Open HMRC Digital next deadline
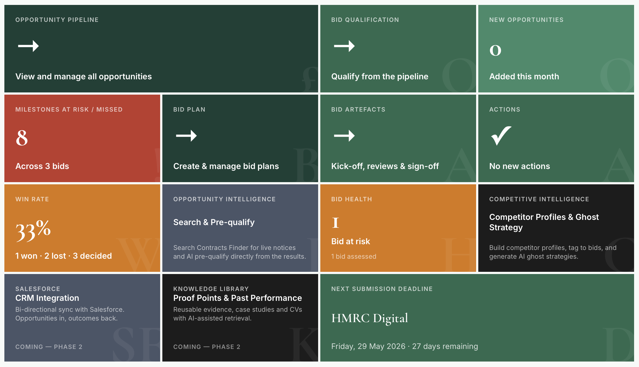 tap(370, 318)
